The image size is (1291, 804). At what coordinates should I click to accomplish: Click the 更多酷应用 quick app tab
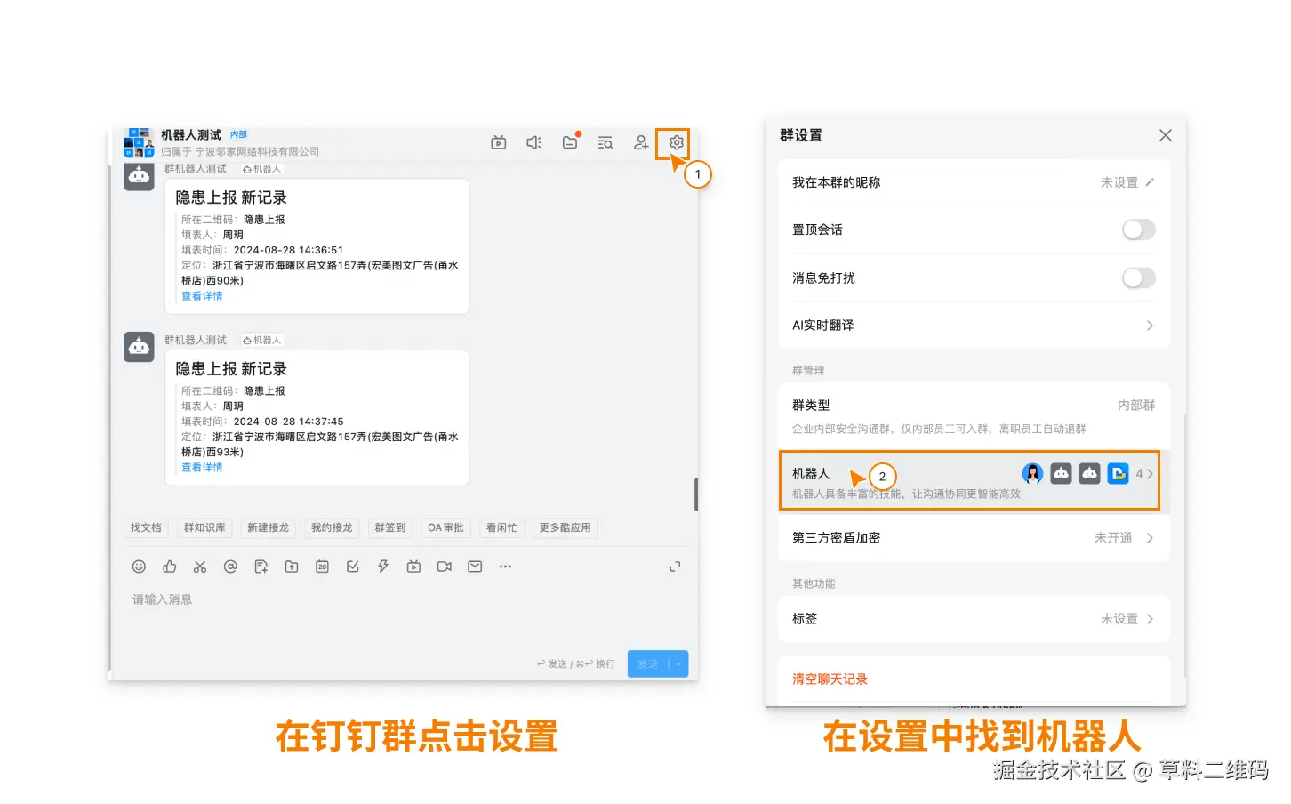coord(565,527)
